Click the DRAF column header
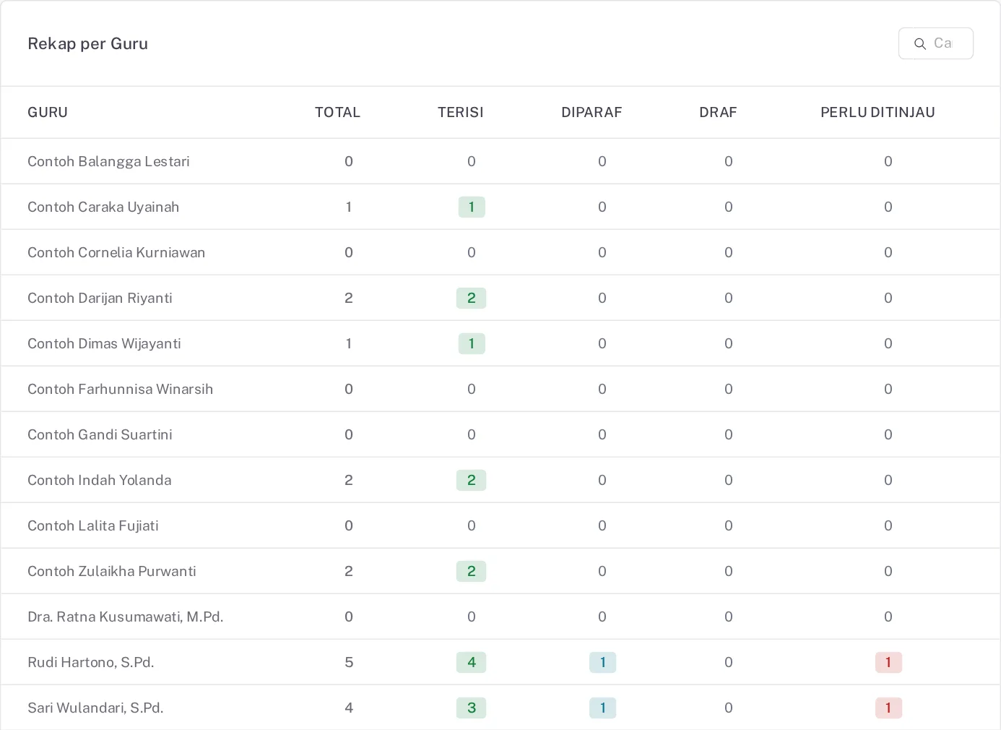The width and height of the screenshot is (1001, 730). coord(718,112)
